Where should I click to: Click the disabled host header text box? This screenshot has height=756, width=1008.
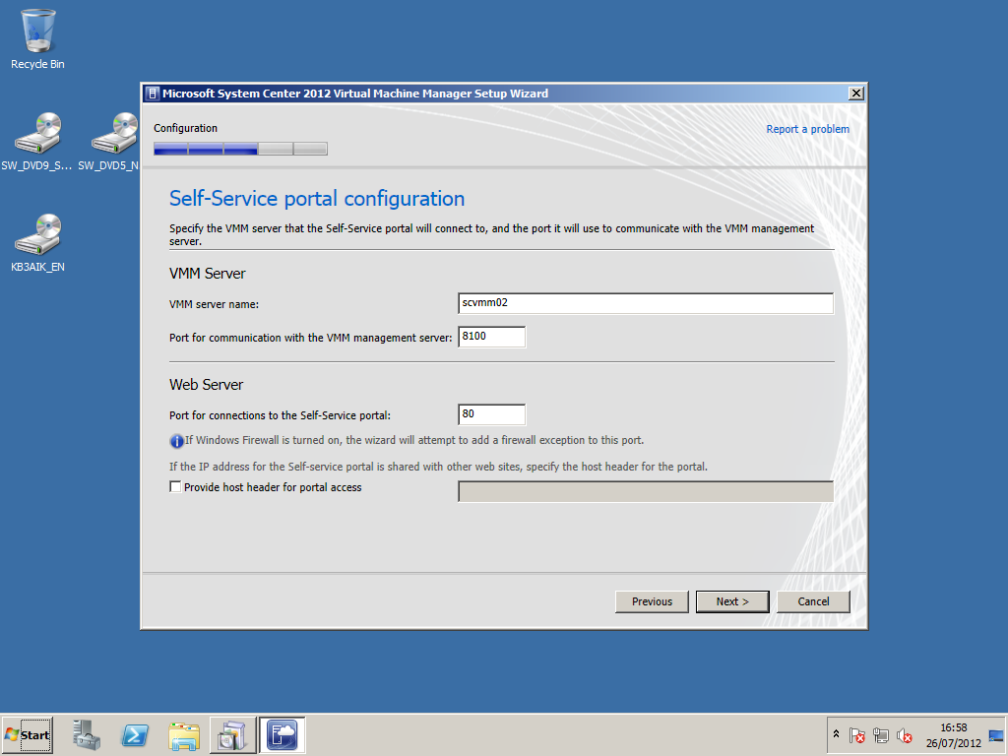pos(646,491)
